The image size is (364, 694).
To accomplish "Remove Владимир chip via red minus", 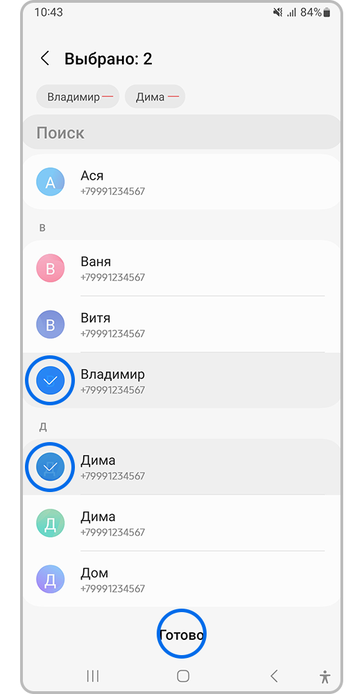I will [108, 97].
